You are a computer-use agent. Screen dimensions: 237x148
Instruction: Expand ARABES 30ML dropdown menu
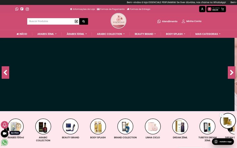point(47,34)
